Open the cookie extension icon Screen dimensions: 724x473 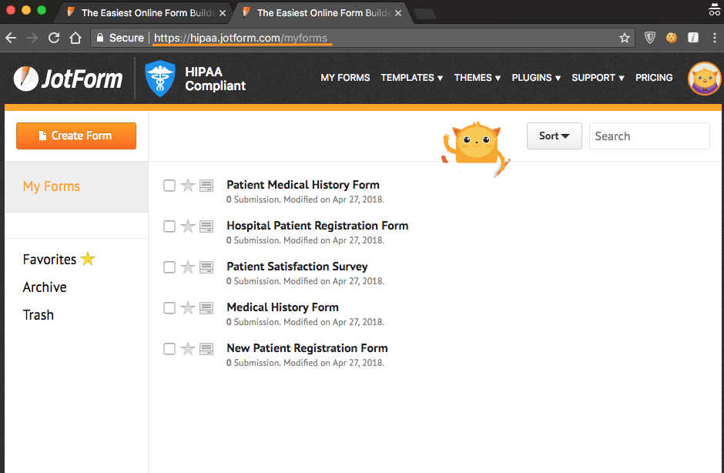672,38
